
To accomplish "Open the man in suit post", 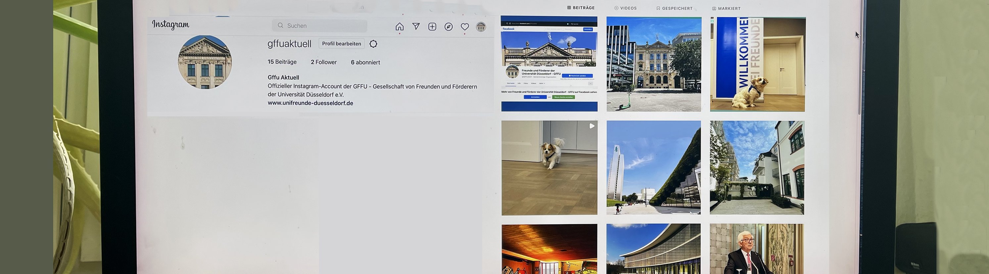I will (757, 249).
